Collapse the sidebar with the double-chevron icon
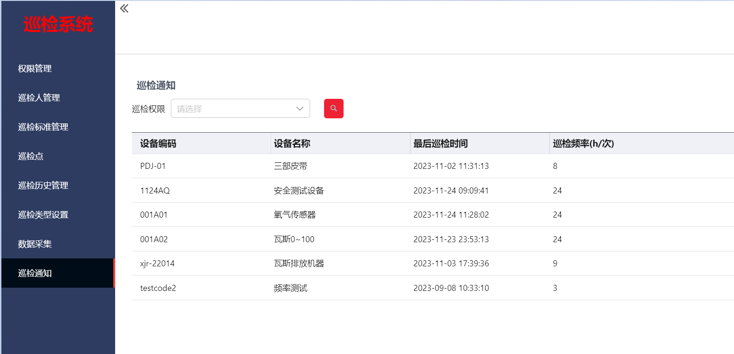The height and width of the screenshot is (354, 734). tap(124, 8)
